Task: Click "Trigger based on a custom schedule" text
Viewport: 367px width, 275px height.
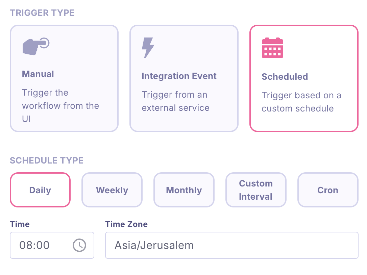Action: pos(301,102)
